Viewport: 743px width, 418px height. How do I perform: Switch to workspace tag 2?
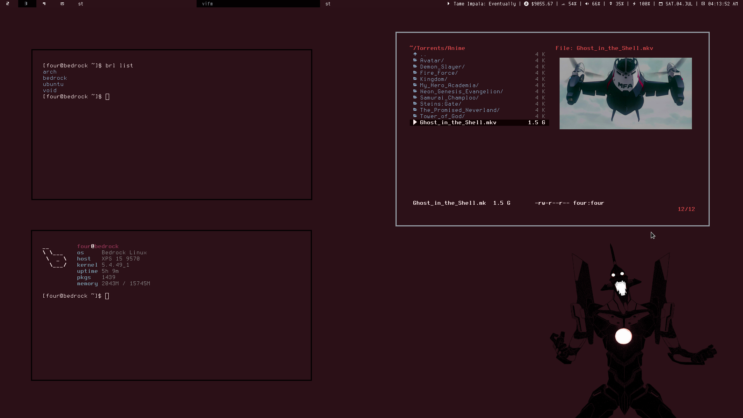[x=8, y=4]
